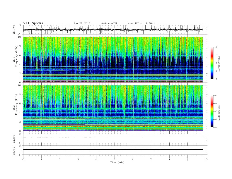Screen dimensions: 232x179
Task: Click the "4" minute tick label
Action: click(x=96, y=159)
